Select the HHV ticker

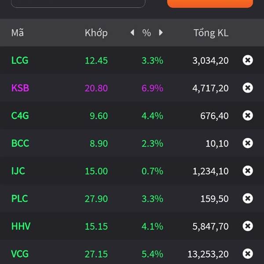(21, 226)
